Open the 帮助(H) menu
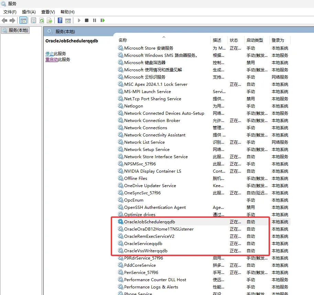Image resolution: width=314 pixels, height=295 pixels. 67,12
